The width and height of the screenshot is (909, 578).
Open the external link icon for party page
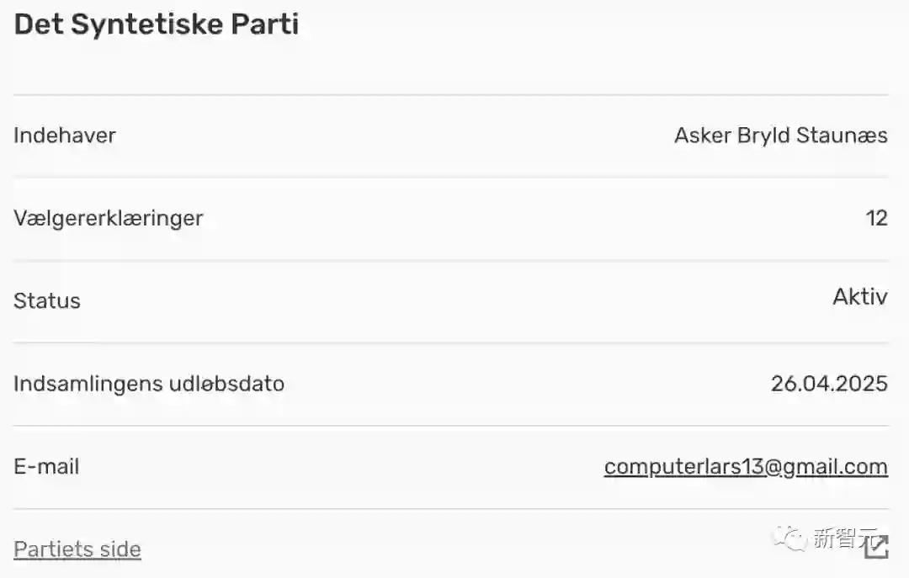pos(877,548)
